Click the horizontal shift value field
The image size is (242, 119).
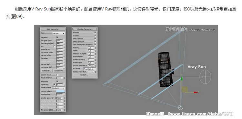pos(60,67)
